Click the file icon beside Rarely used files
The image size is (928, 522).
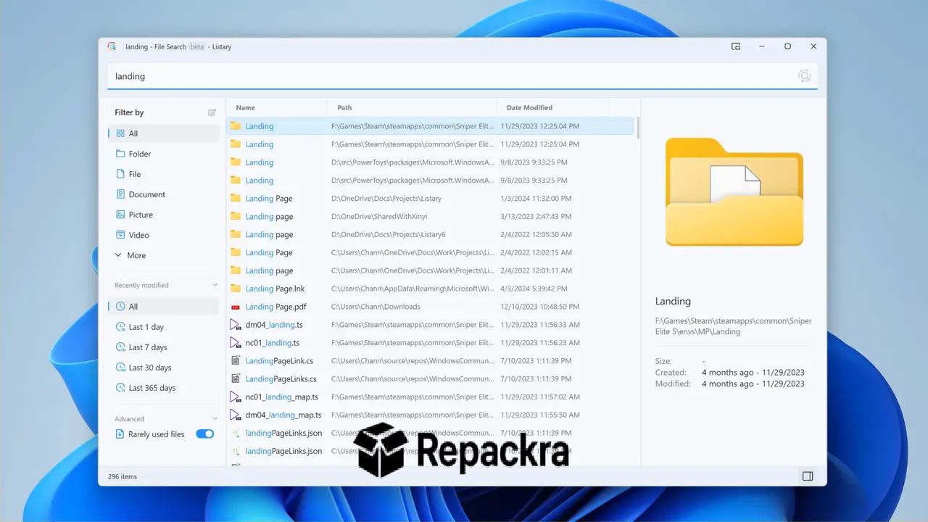pos(120,434)
